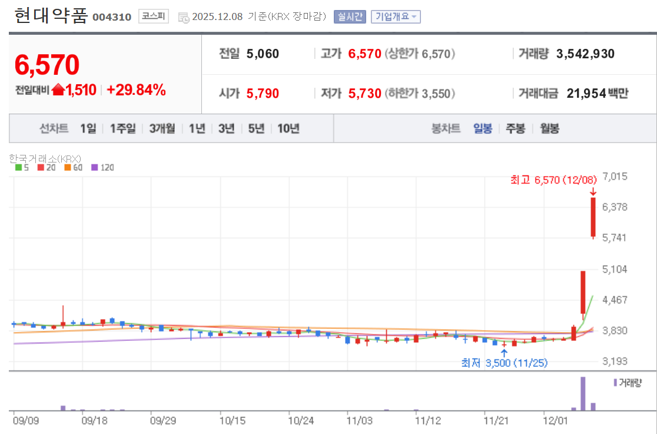This screenshot has height=434, width=657.
Task: Click the current price 6,570
Action: [x=47, y=65]
